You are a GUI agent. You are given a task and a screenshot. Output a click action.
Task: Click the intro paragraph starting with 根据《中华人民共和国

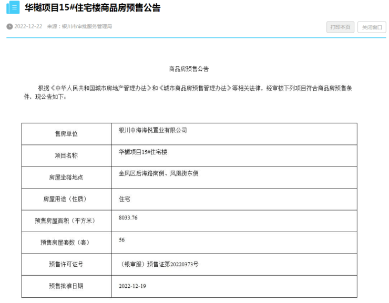point(188,92)
